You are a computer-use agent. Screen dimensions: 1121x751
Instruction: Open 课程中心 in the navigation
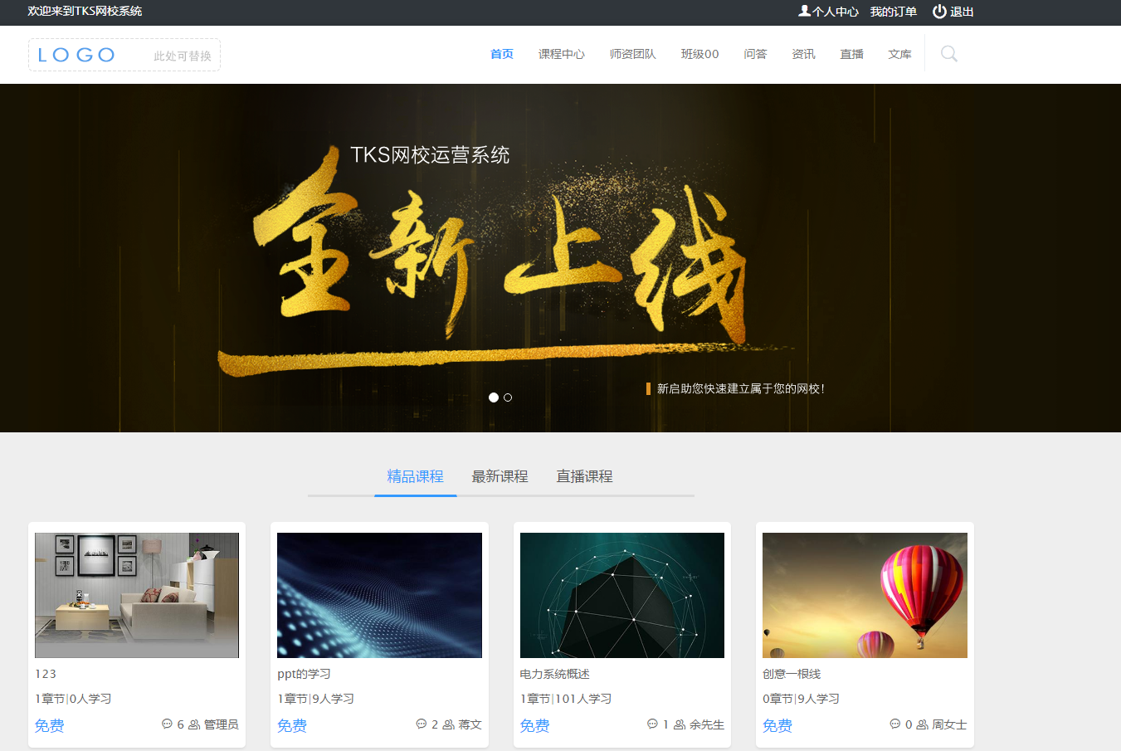[x=562, y=54]
